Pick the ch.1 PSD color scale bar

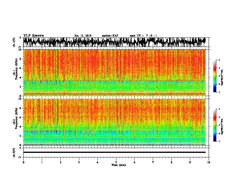[x=215, y=76]
